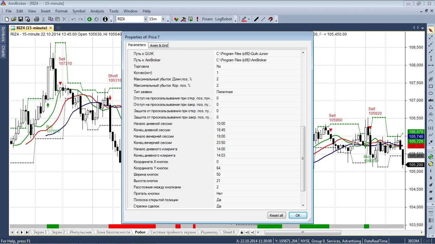Open the 15m interval dropdown
435x244 pixels.
pos(163,19)
